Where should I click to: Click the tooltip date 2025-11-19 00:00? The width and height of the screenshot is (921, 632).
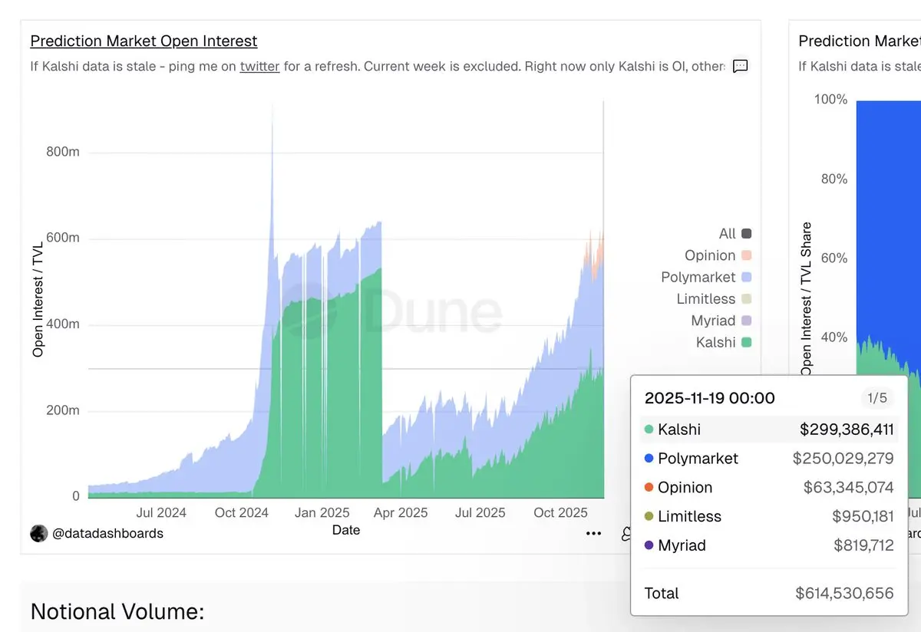coord(709,398)
